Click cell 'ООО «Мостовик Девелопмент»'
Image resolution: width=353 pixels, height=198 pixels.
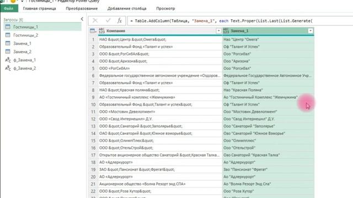160,112
